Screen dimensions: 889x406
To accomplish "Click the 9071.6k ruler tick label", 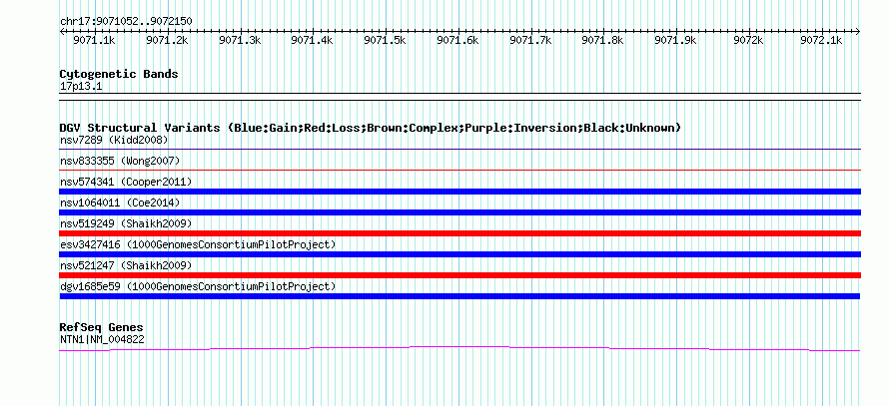I will 458,40.
